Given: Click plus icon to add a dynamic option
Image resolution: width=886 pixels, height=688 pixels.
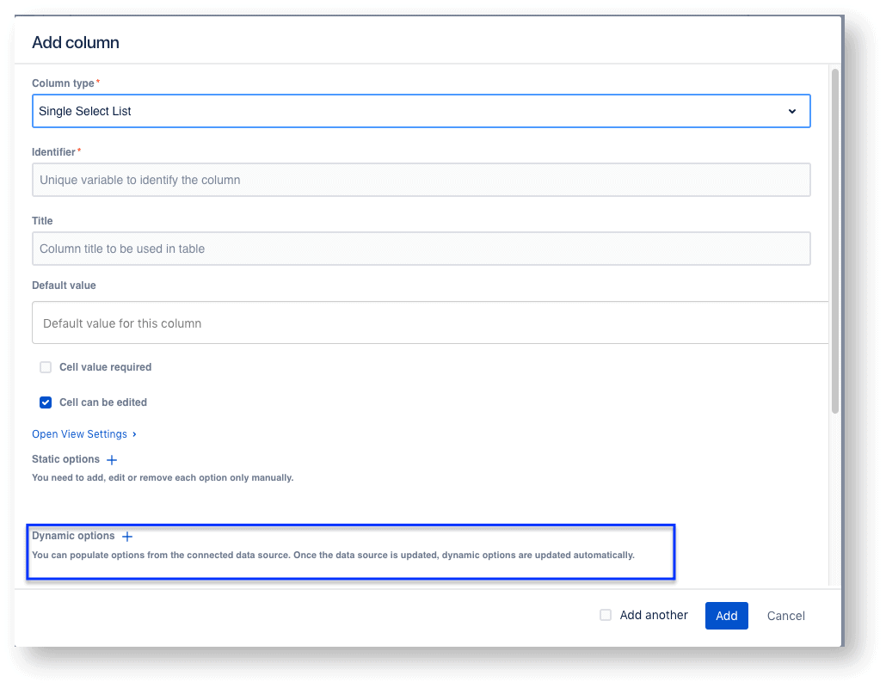Looking at the screenshot, I should point(126,536).
